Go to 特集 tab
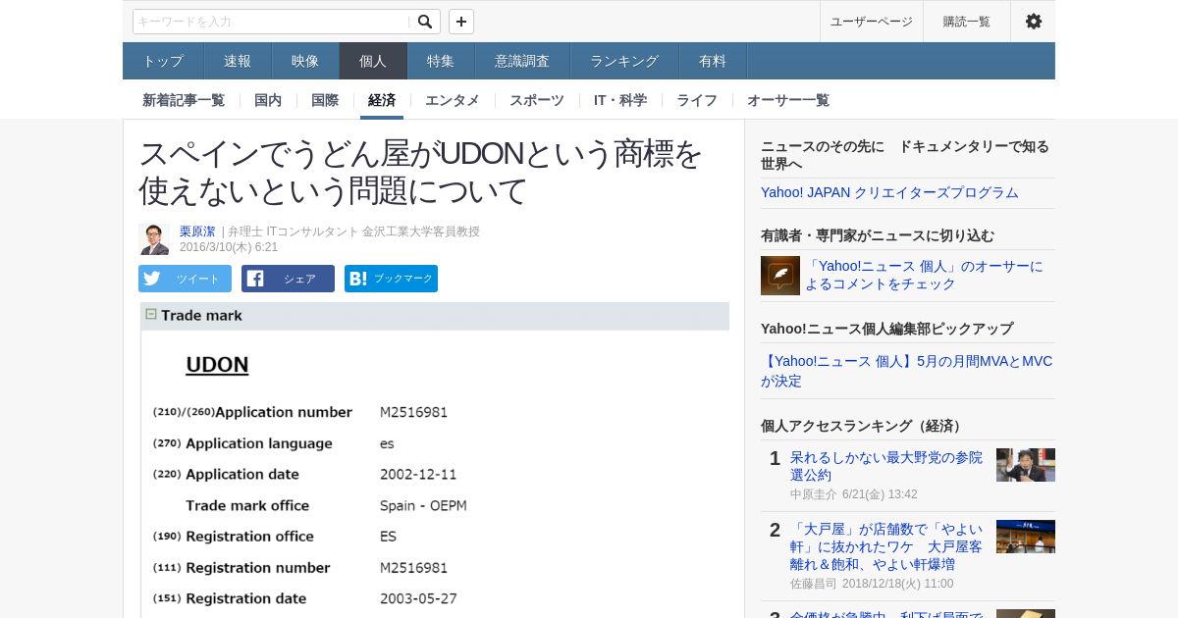Screen dimensions: 1178x618 pyautogui.click(x=441, y=61)
